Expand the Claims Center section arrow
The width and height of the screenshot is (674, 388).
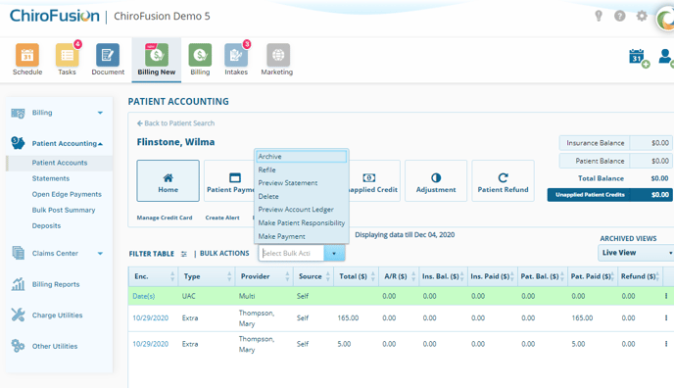tap(100, 254)
